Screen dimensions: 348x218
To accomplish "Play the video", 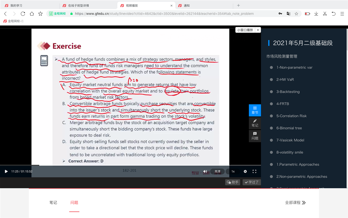I will (6, 171).
